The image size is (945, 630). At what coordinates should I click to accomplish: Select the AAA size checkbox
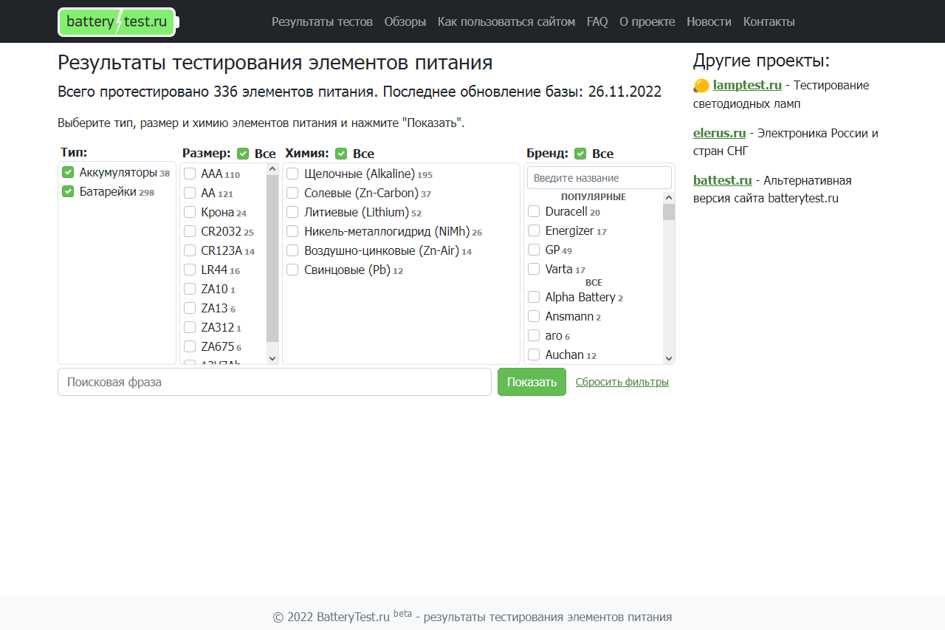(190, 174)
